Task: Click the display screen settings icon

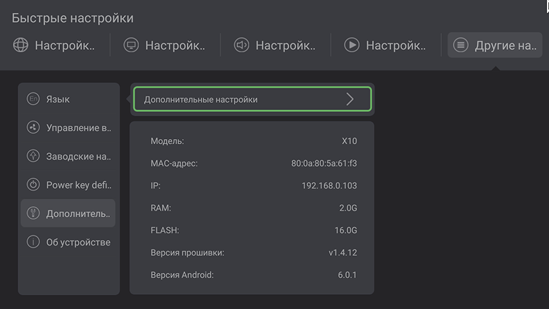Action: pos(131,45)
